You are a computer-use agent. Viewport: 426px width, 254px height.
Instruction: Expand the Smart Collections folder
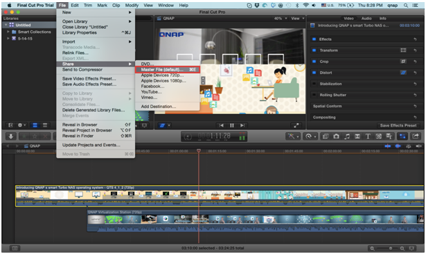tap(8, 32)
